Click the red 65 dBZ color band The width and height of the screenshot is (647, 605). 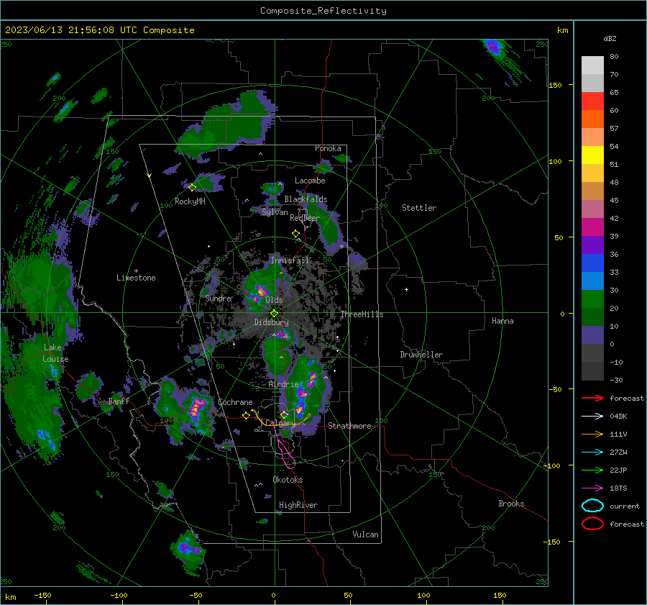(592, 101)
